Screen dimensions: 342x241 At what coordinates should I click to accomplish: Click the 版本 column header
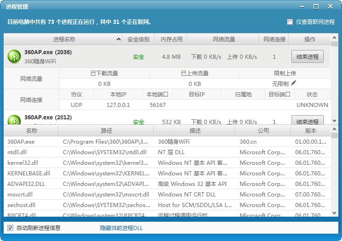pyautogui.click(x=311, y=130)
